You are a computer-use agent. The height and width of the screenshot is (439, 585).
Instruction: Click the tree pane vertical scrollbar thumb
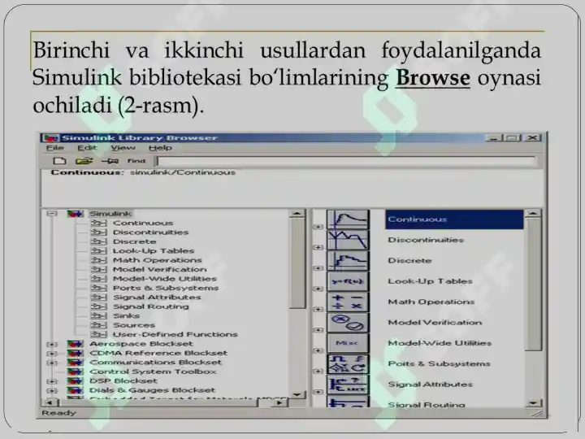[297, 263]
